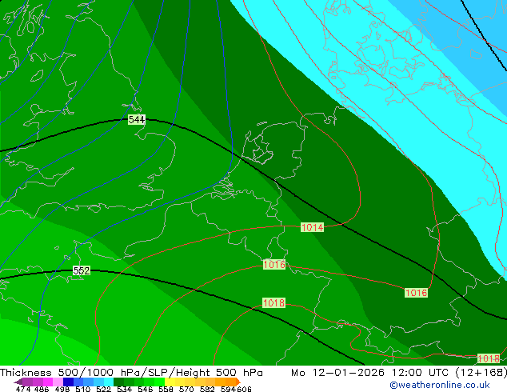The width and height of the screenshot is (507, 392).
Task: Click the magenta legend swatch in the color scale
Action: (x=48, y=382)
